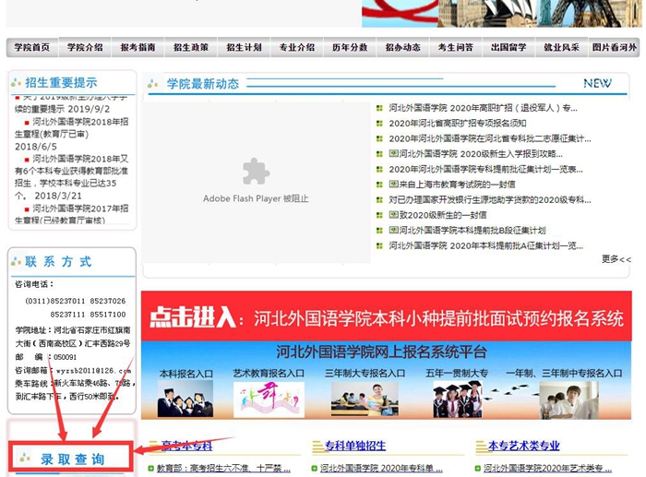Open 2020年河北省高职扩招专项报名须知 link

point(458,123)
